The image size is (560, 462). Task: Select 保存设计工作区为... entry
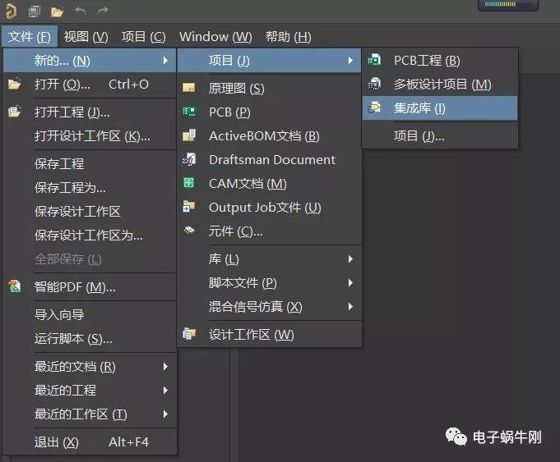click(90, 236)
